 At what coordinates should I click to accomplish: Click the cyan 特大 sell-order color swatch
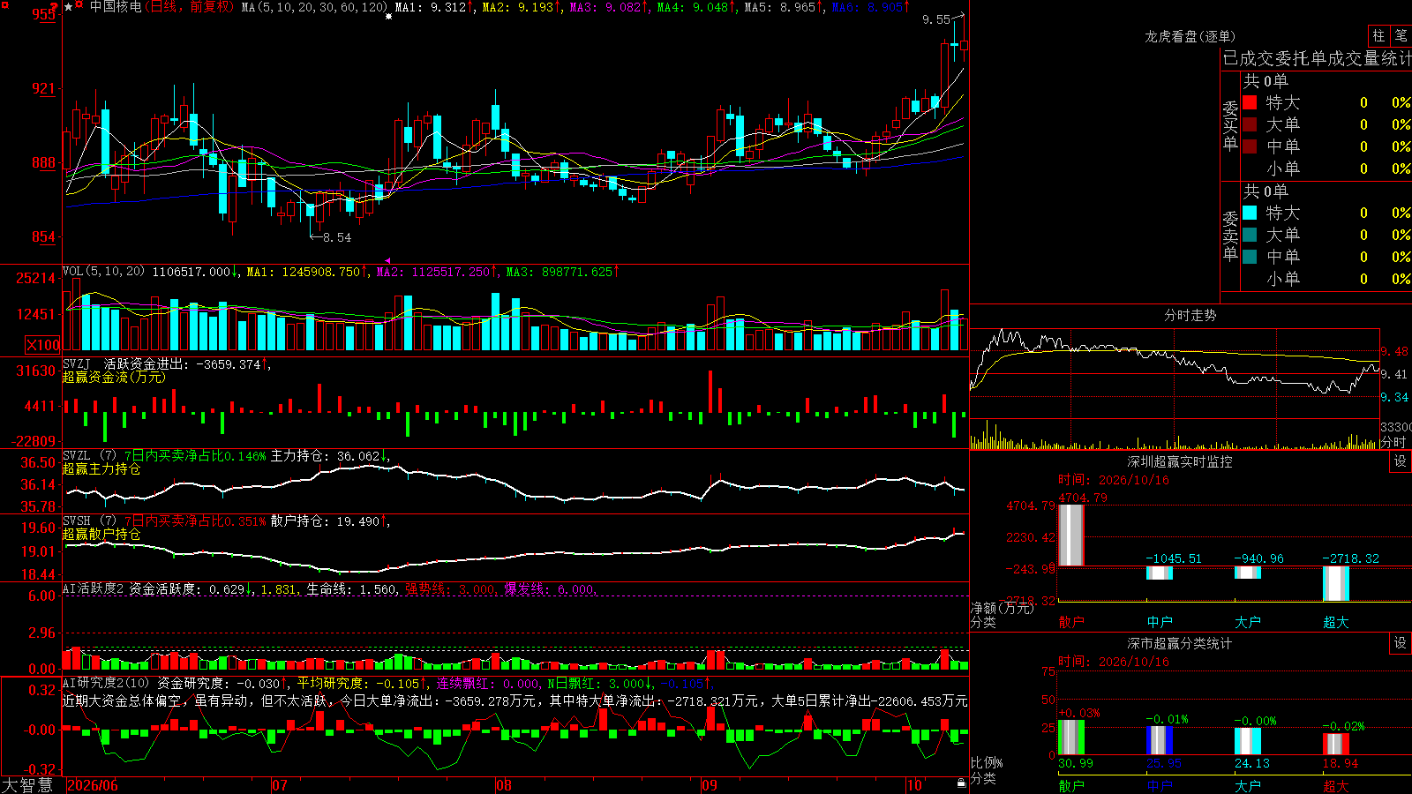1250,213
